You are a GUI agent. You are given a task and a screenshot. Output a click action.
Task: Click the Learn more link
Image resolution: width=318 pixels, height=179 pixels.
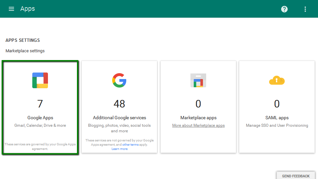coord(119,149)
